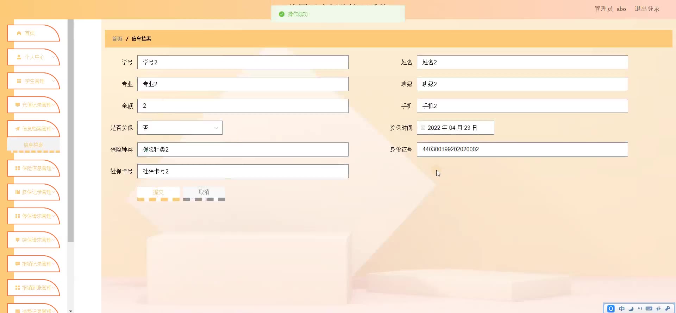This screenshot has width=676, height=313.
Task: Expand the 保险信息管理 menu arrow
Action: 54,168
